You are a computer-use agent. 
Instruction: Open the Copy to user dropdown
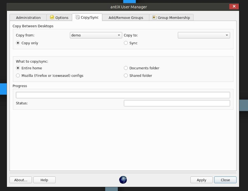coord(204,35)
